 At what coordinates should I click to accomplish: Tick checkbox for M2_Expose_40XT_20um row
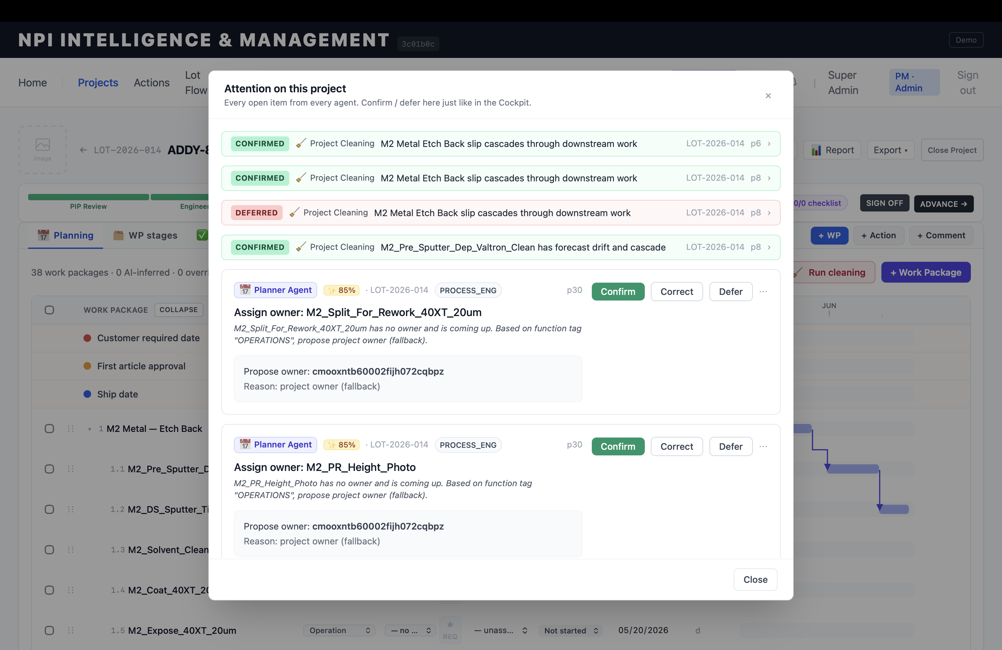tap(49, 630)
